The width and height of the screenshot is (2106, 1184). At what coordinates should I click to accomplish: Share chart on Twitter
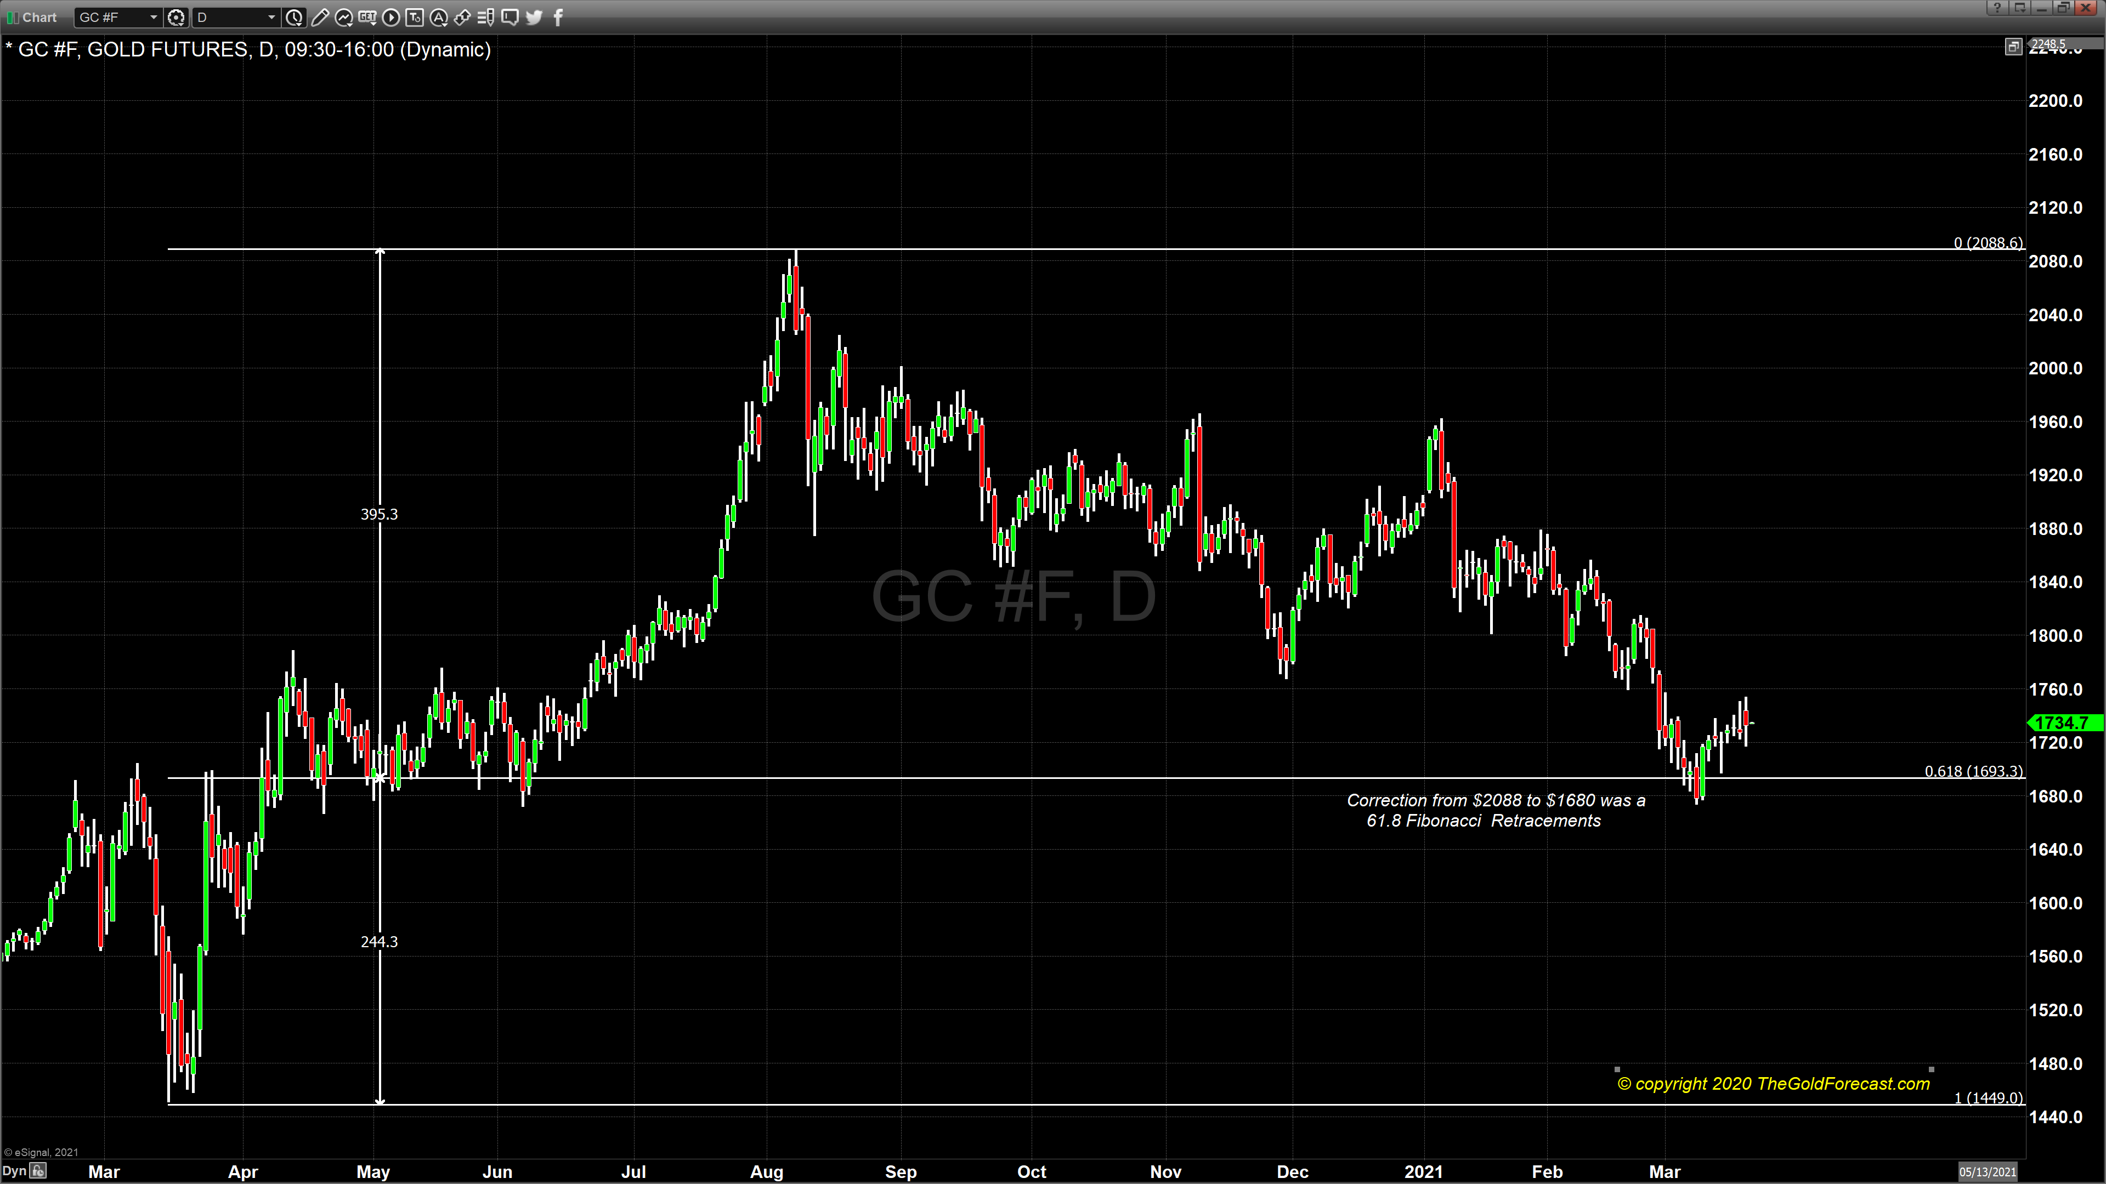coord(534,16)
